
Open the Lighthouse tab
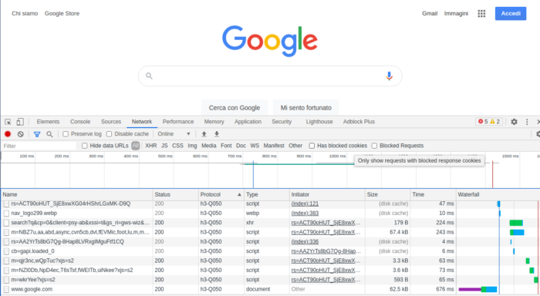319,122
